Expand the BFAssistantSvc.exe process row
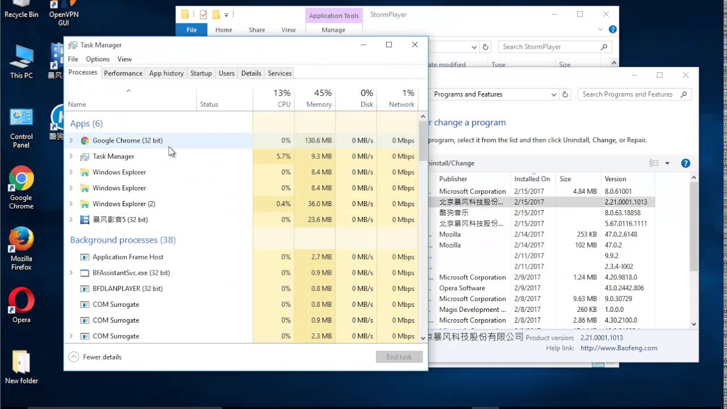This screenshot has height=409, width=727. click(71, 273)
